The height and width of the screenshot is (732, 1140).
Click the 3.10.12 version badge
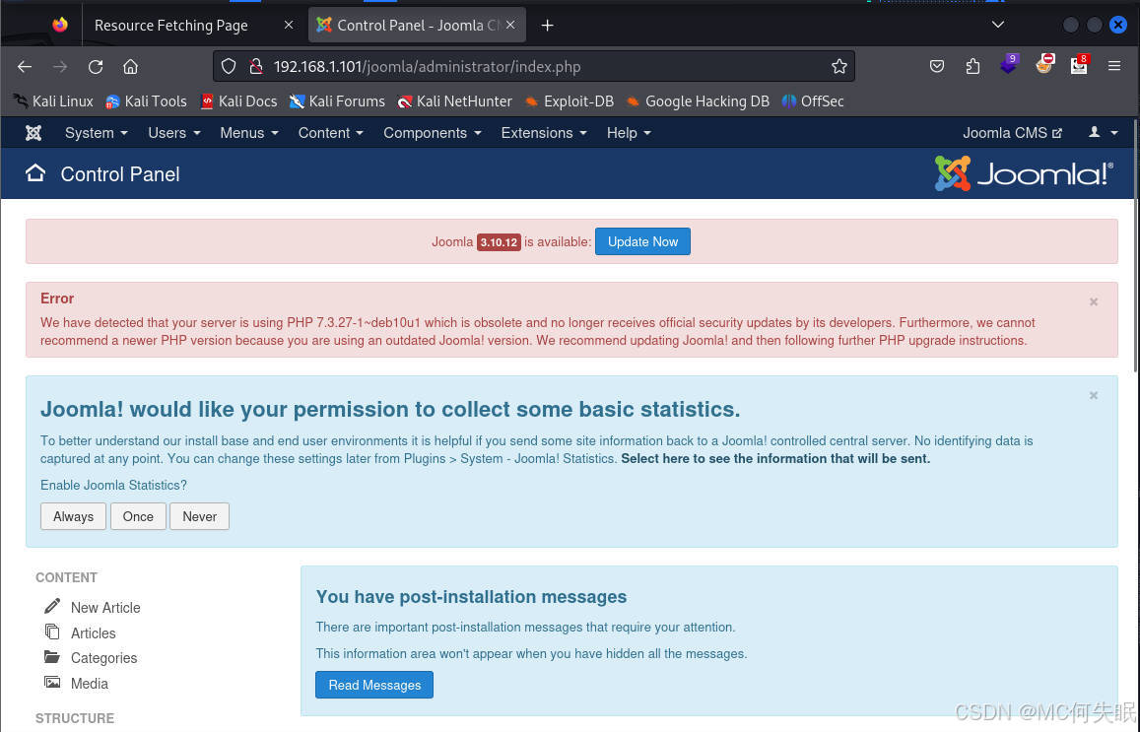[x=499, y=242]
